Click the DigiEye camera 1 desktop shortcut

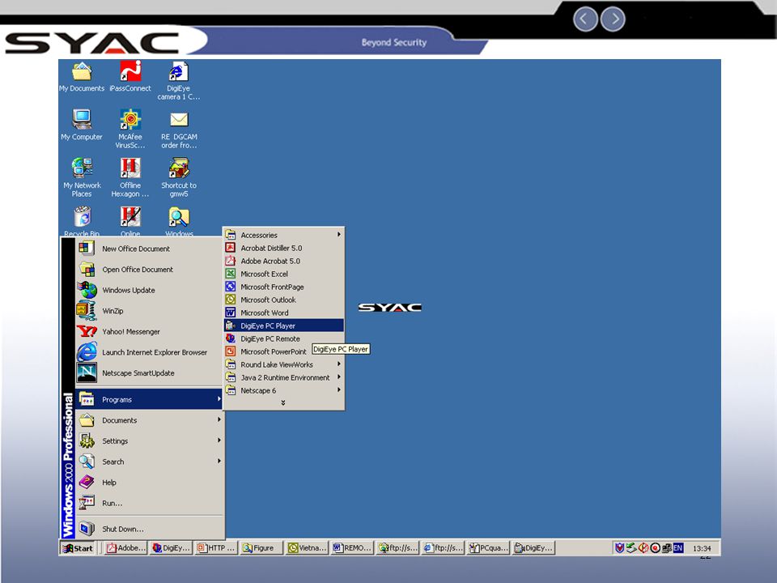click(x=178, y=81)
